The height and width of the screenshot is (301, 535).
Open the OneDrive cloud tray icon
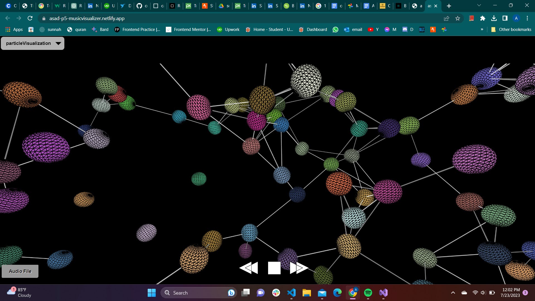tap(464, 293)
